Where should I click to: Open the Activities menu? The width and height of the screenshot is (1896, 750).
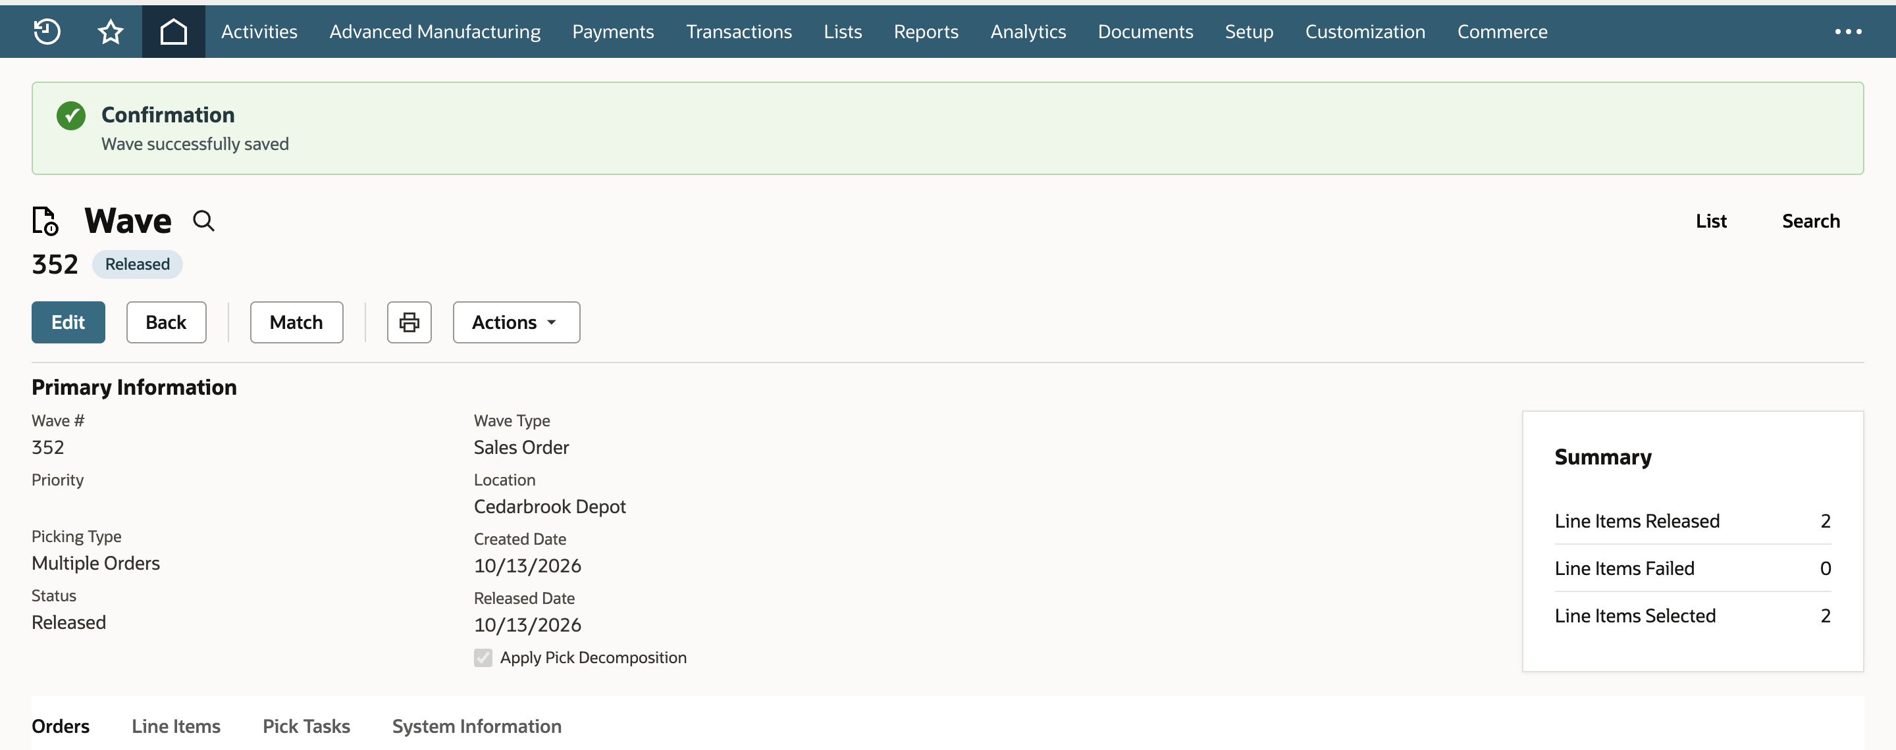259,32
